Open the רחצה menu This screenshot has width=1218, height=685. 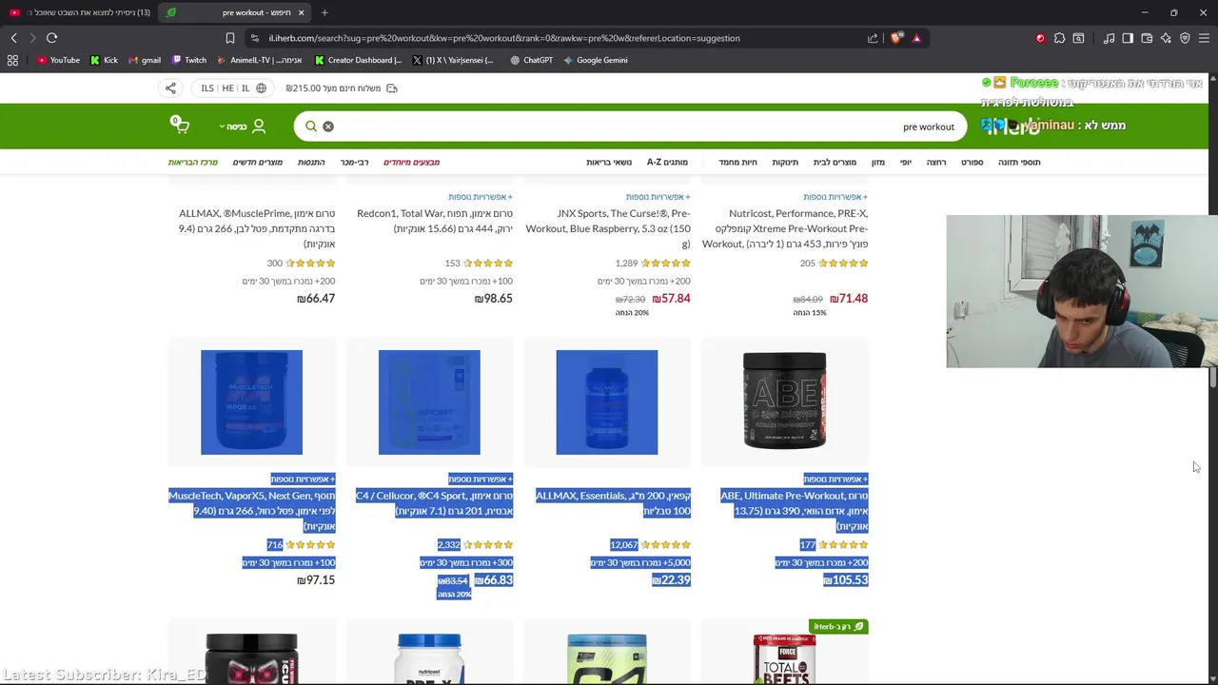coord(936,162)
